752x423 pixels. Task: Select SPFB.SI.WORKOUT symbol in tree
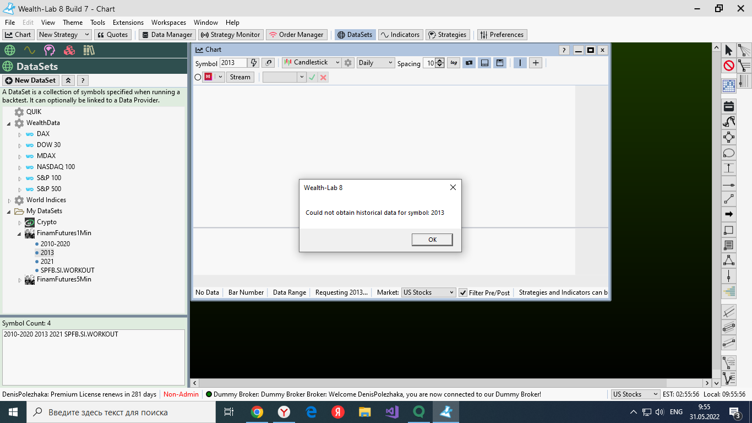67,270
